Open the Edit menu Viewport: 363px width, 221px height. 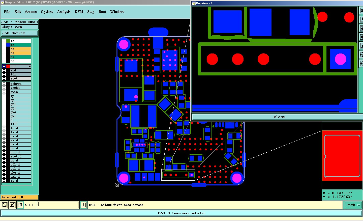tap(18, 12)
